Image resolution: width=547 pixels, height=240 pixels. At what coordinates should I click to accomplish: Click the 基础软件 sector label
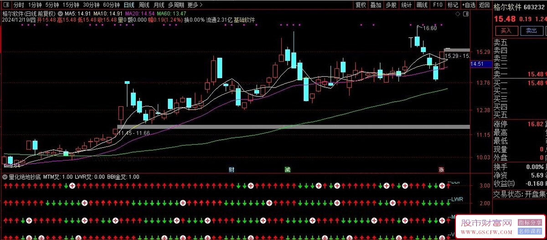click(244, 20)
